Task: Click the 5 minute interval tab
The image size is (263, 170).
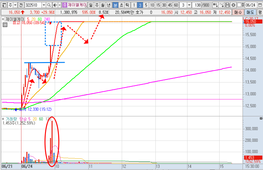Action: pyautogui.click(x=146, y=5)
